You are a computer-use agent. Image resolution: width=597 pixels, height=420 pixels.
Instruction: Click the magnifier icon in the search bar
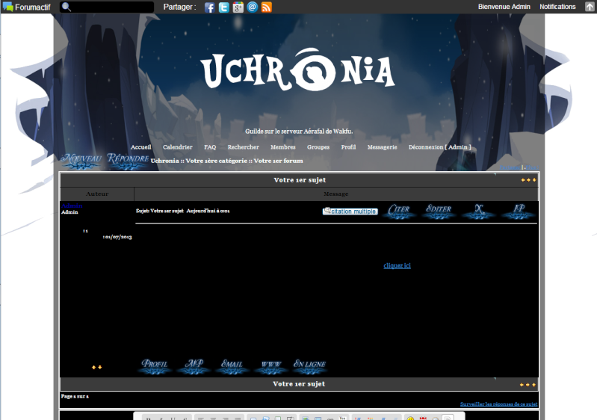(66, 7)
